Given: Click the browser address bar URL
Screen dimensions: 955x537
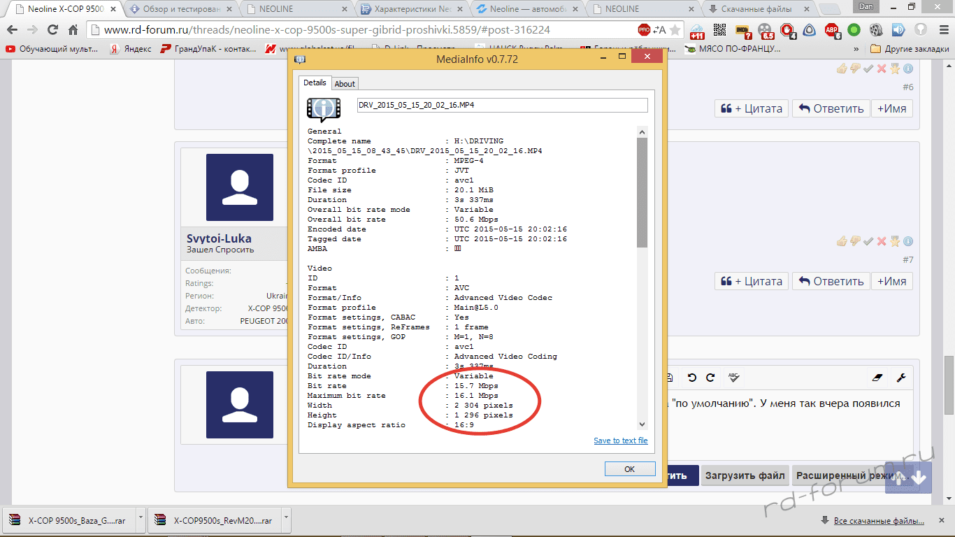Looking at the screenshot, I should click(x=326, y=30).
